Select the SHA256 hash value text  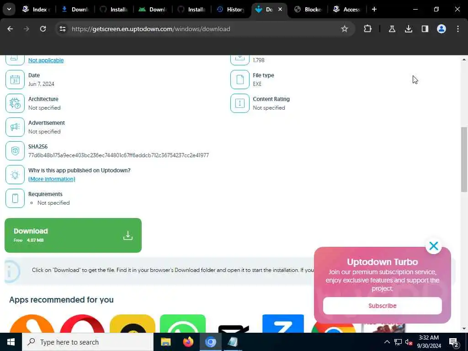click(x=118, y=155)
